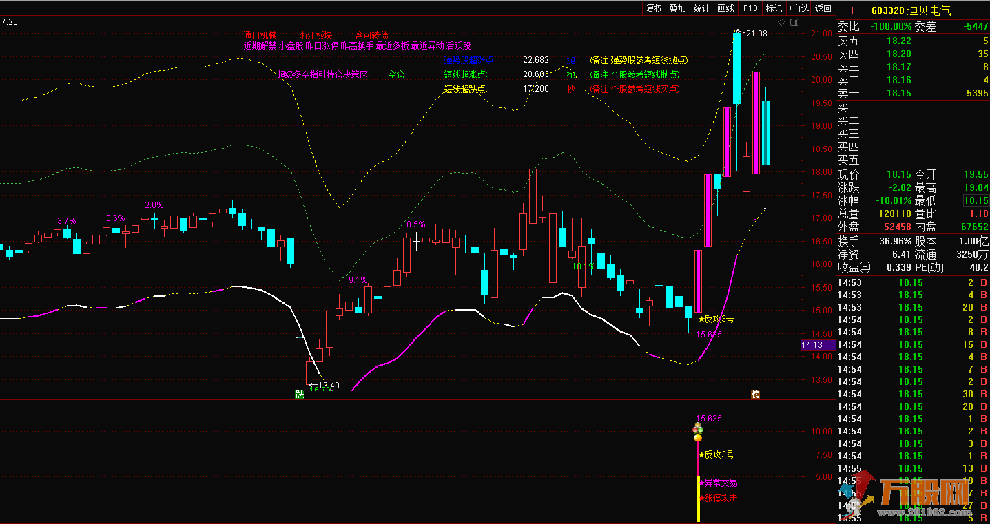Click the 活跃股 tag
The image size is (990, 524).
click(x=459, y=45)
